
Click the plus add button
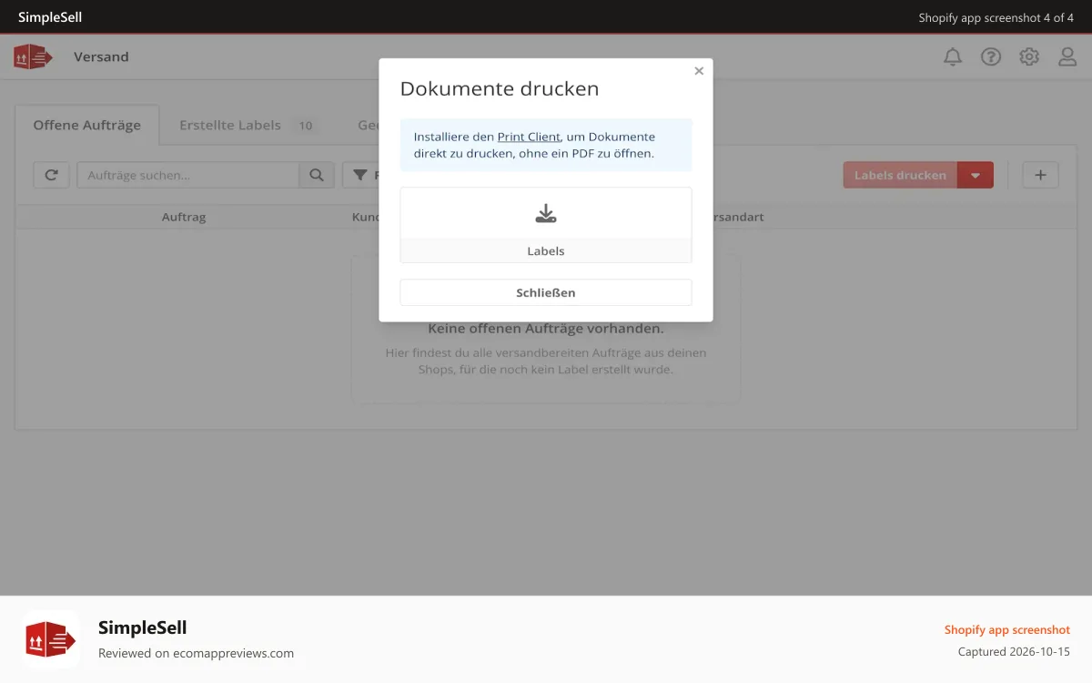pyautogui.click(x=1041, y=175)
